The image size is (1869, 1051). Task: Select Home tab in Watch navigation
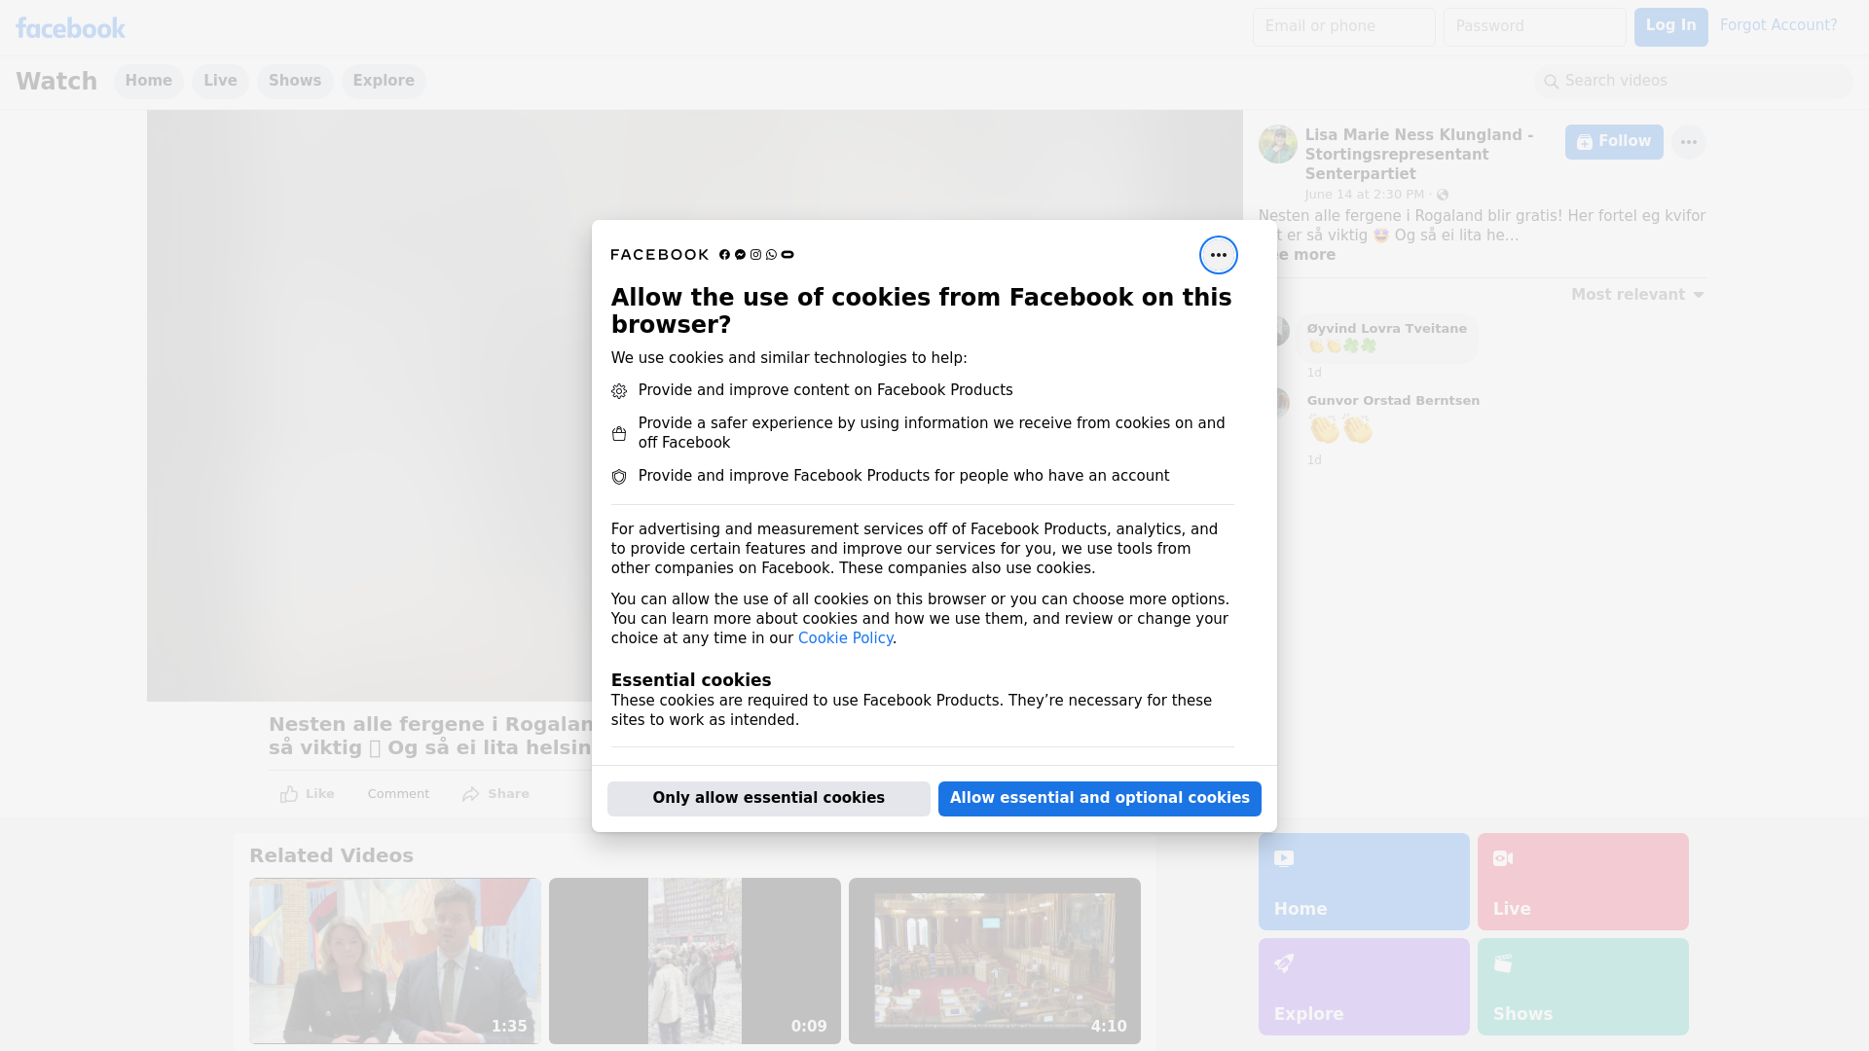pyautogui.click(x=148, y=81)
